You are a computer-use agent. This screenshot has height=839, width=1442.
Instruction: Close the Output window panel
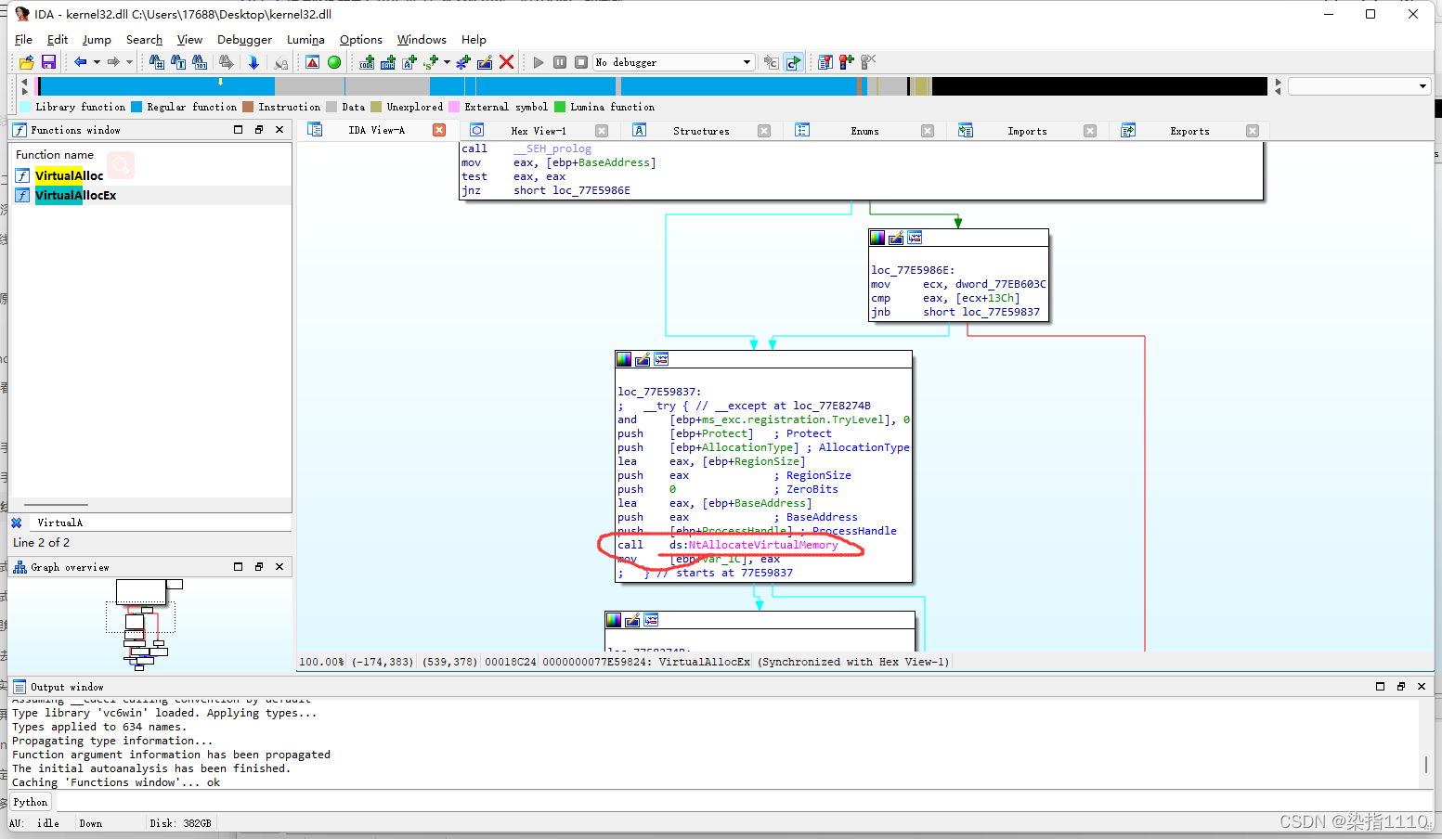pyautogui.click(x=1422, y=686)
